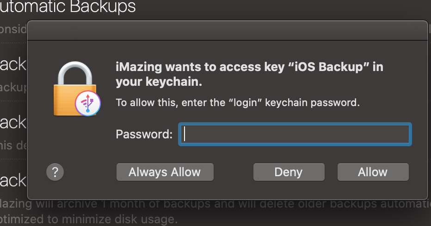This screenshot has height=226, width=431.
Task: Click the 'ack' heading above 'ackup' text
Action: (13, 65)
